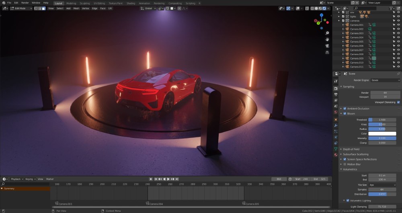Open the Edit Mode selector dropdown
Viewport: 402px width, 213px height.
coord(21,8)
